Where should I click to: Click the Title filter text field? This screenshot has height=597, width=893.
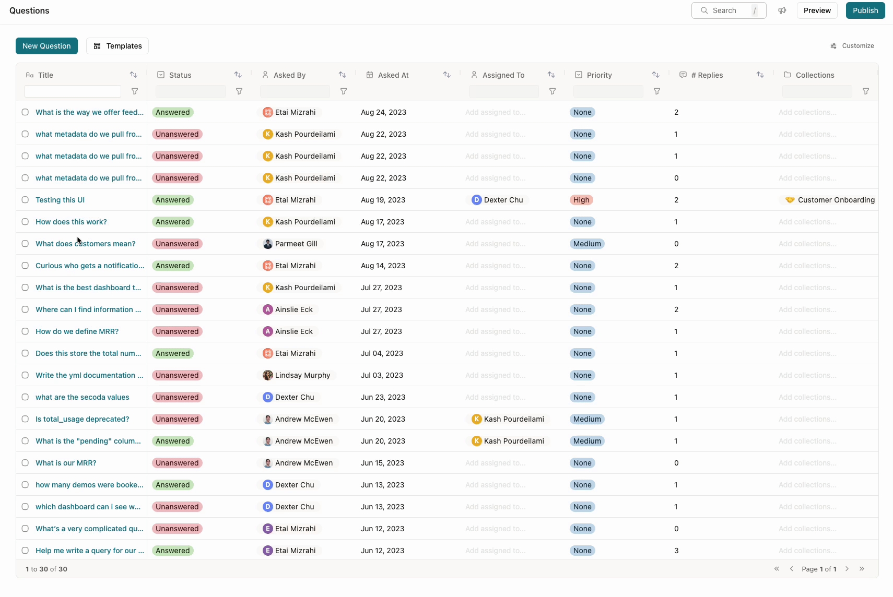click(x=73, y=91)
